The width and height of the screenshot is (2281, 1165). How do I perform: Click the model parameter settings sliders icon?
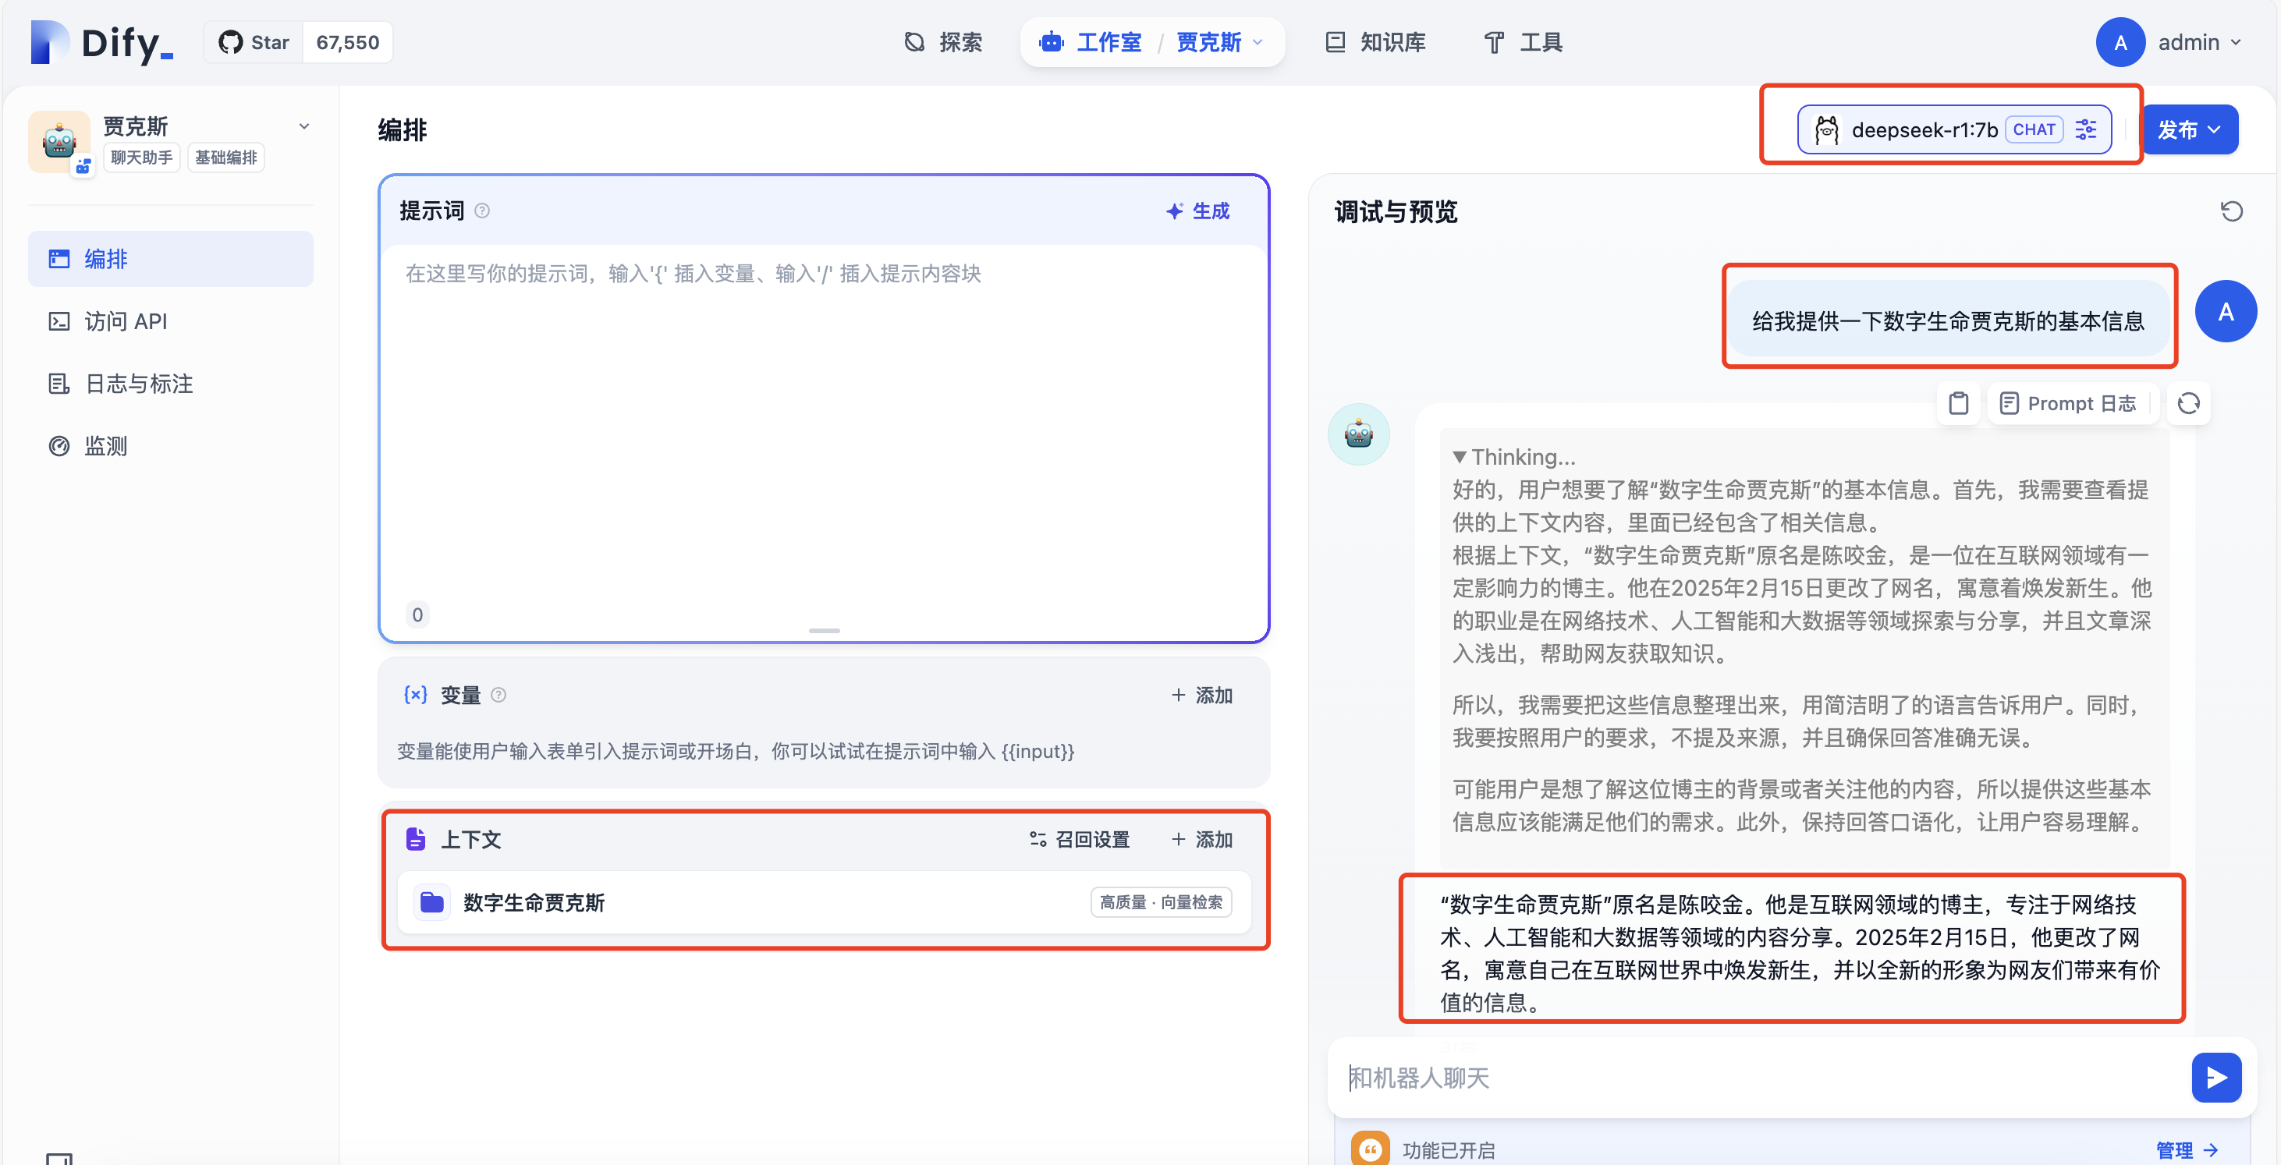[2085, 129]
